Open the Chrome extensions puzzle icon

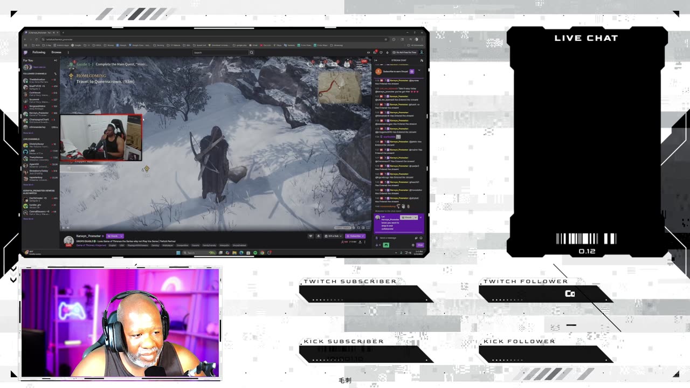click(x=394, y=39)
